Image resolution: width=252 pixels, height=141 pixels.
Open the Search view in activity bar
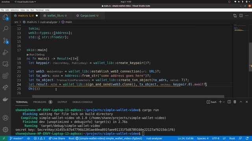[x=6, y=29]
